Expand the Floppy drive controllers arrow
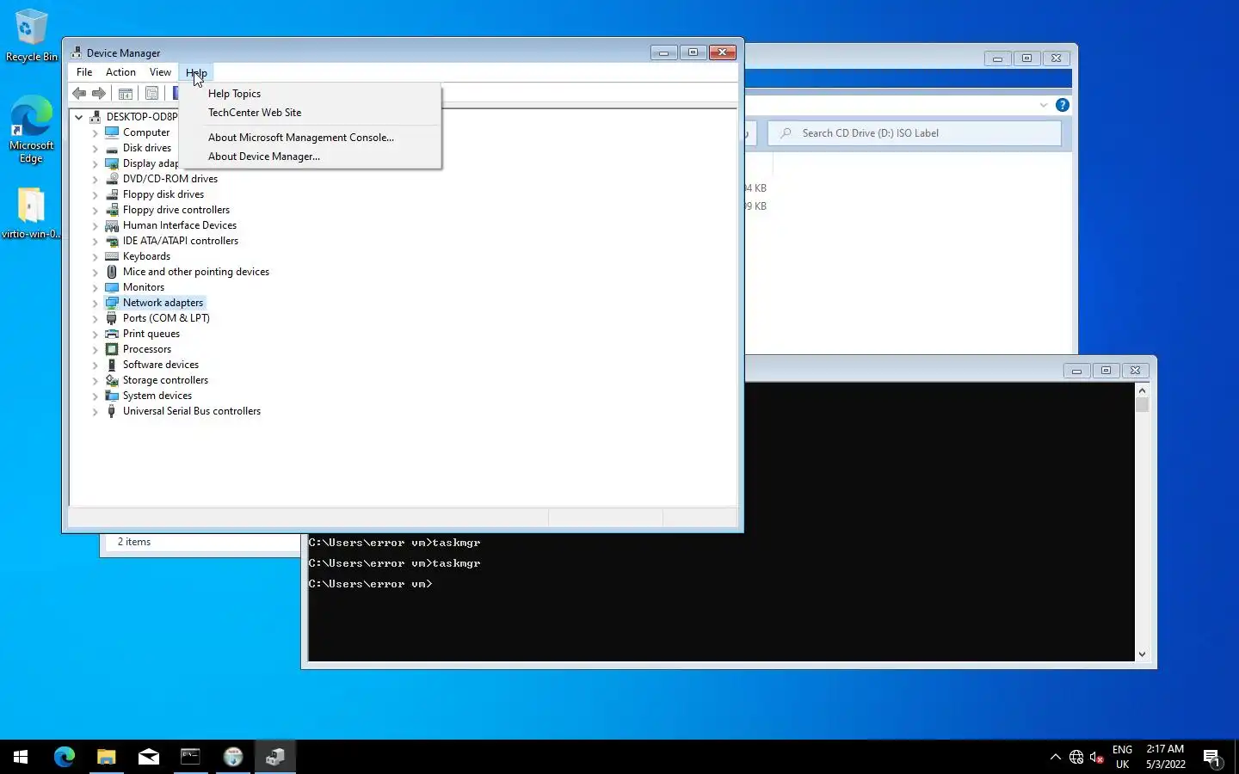 (95, 210)
